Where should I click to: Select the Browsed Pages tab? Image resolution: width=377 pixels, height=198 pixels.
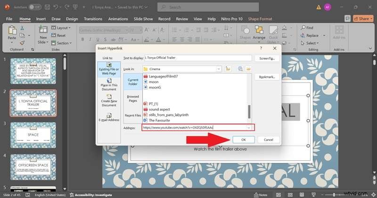[x=133, y=99]
